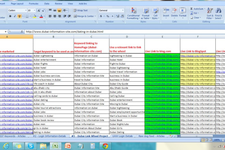Click the formula bar URL text
225x150 pixels.
[x=64, y=32]
